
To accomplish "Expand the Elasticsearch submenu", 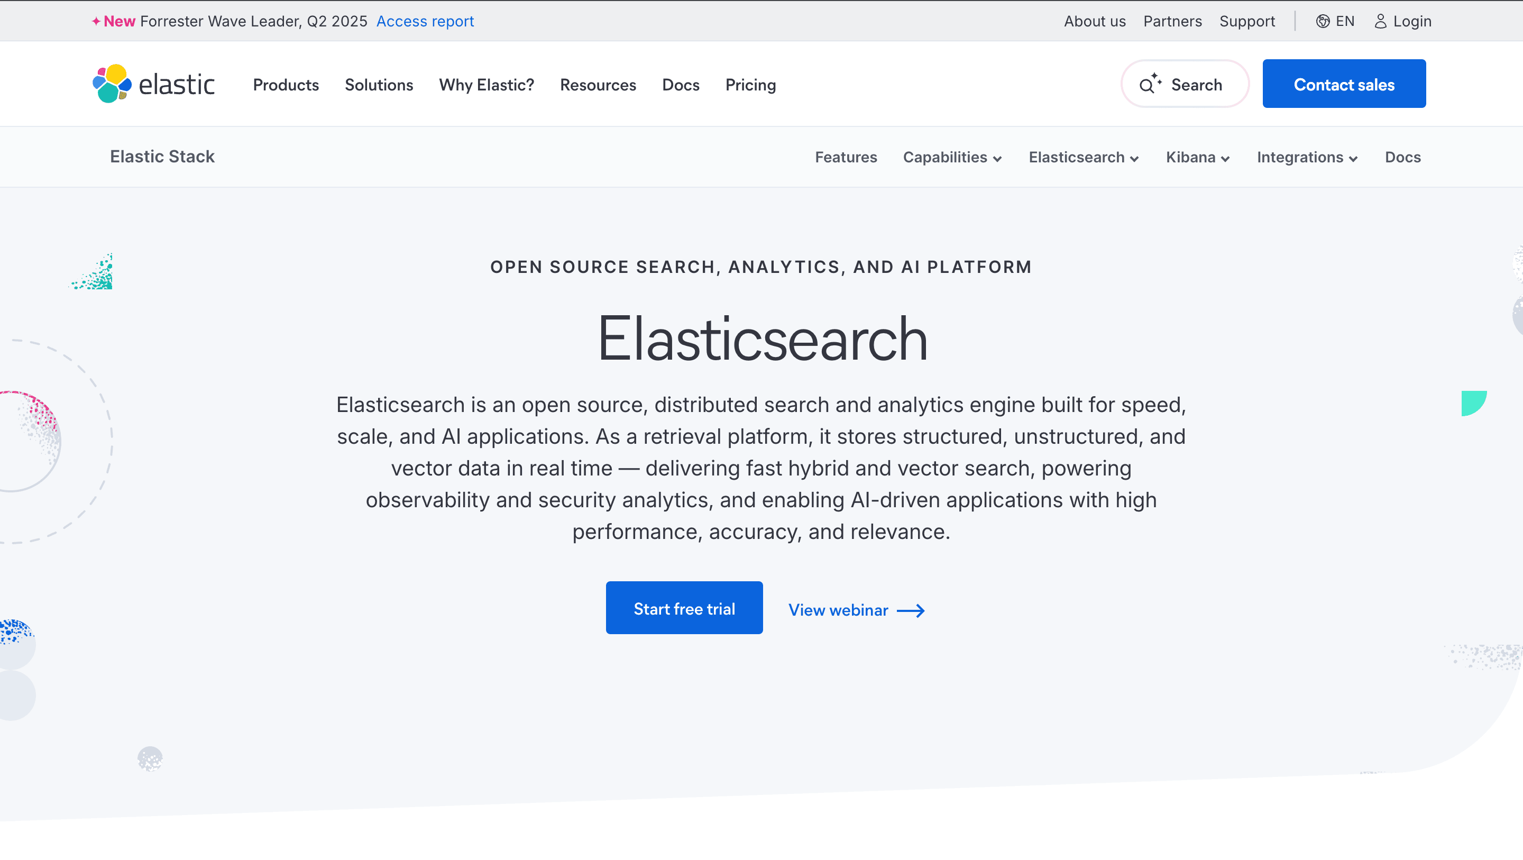I will point(1084,157).
